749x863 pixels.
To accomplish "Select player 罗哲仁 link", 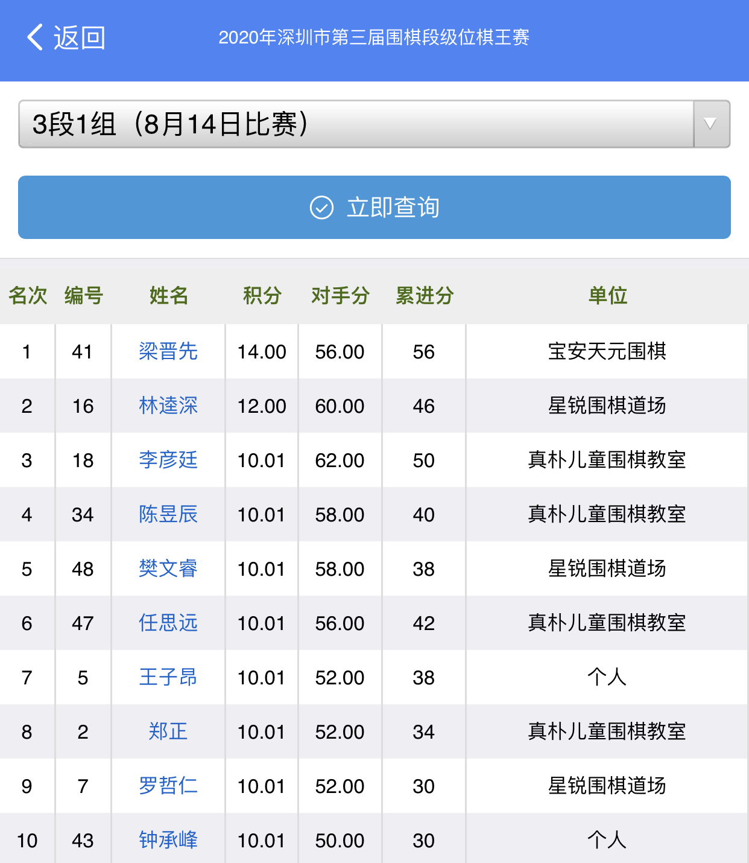I will pos(168,786).
